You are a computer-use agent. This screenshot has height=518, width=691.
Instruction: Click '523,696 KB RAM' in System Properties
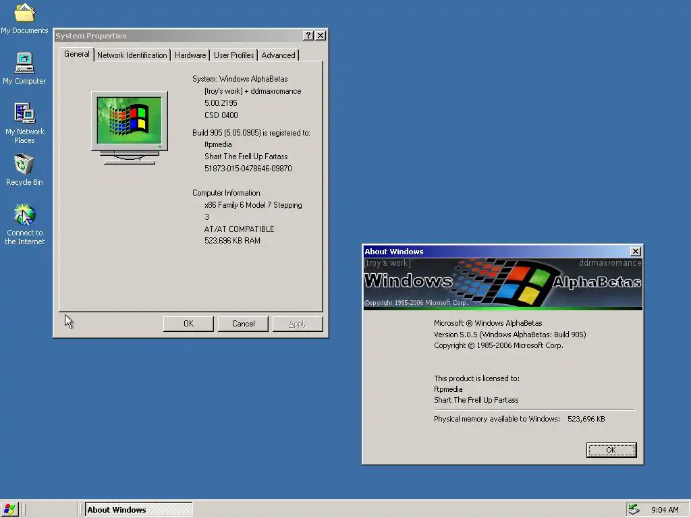pos(232,241)
